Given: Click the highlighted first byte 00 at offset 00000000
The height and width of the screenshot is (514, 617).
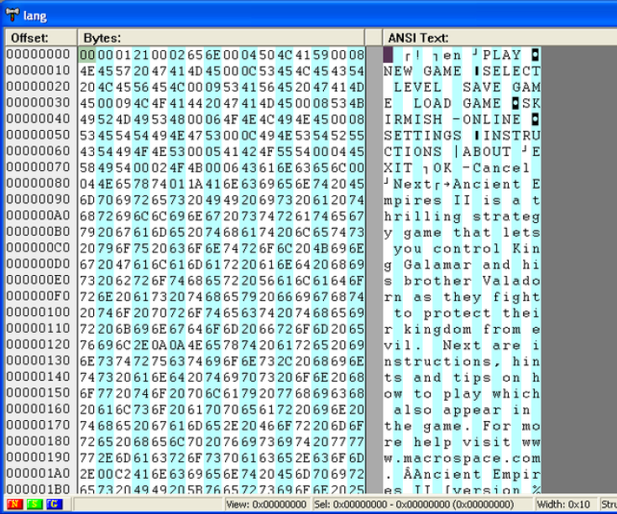Looking at the screenshot, I should [x=87, y=55].
